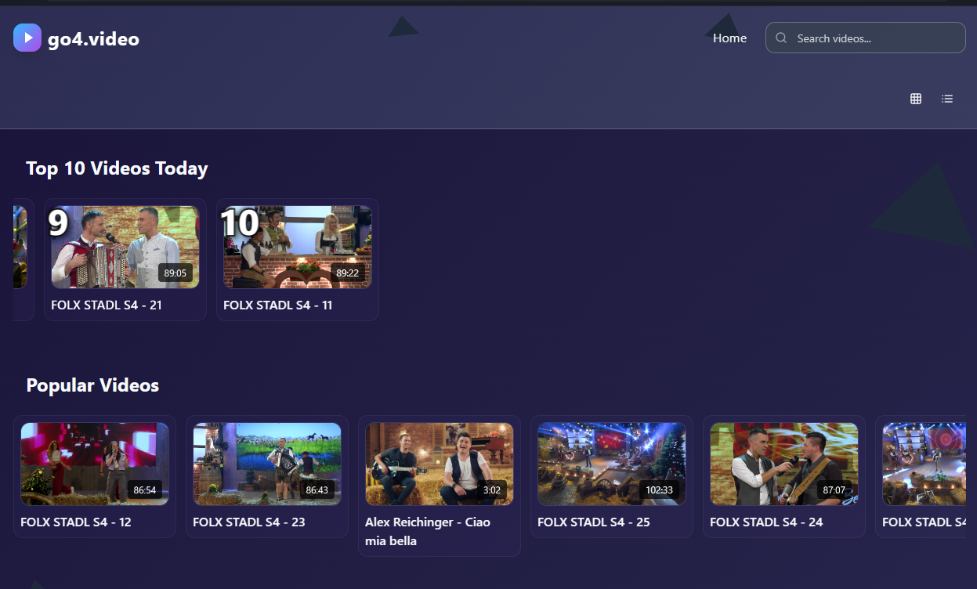Click the search magnifier icon

coord(781,38)
